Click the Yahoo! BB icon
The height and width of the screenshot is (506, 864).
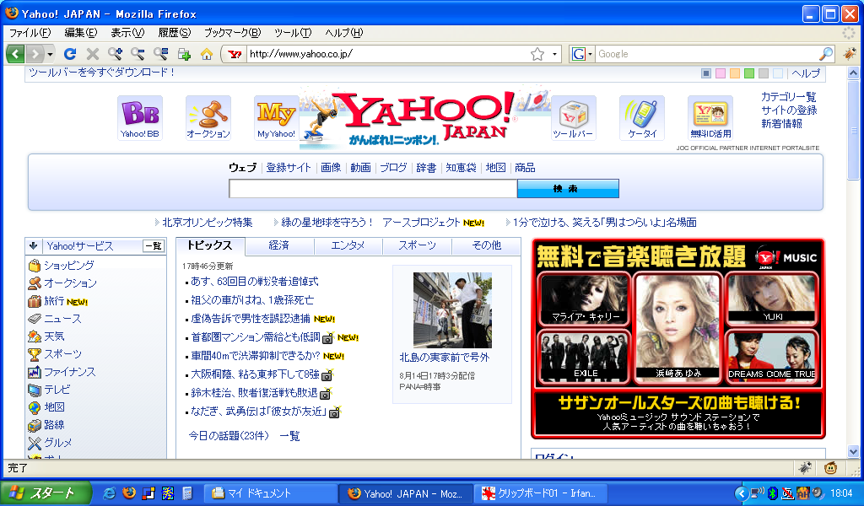(x=140, y=118)
